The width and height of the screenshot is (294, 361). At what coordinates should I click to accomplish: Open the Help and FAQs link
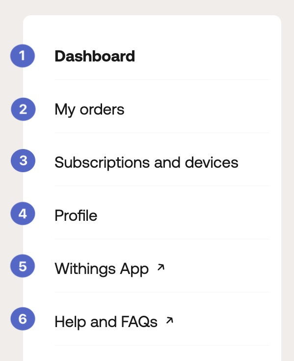(106, 322)
